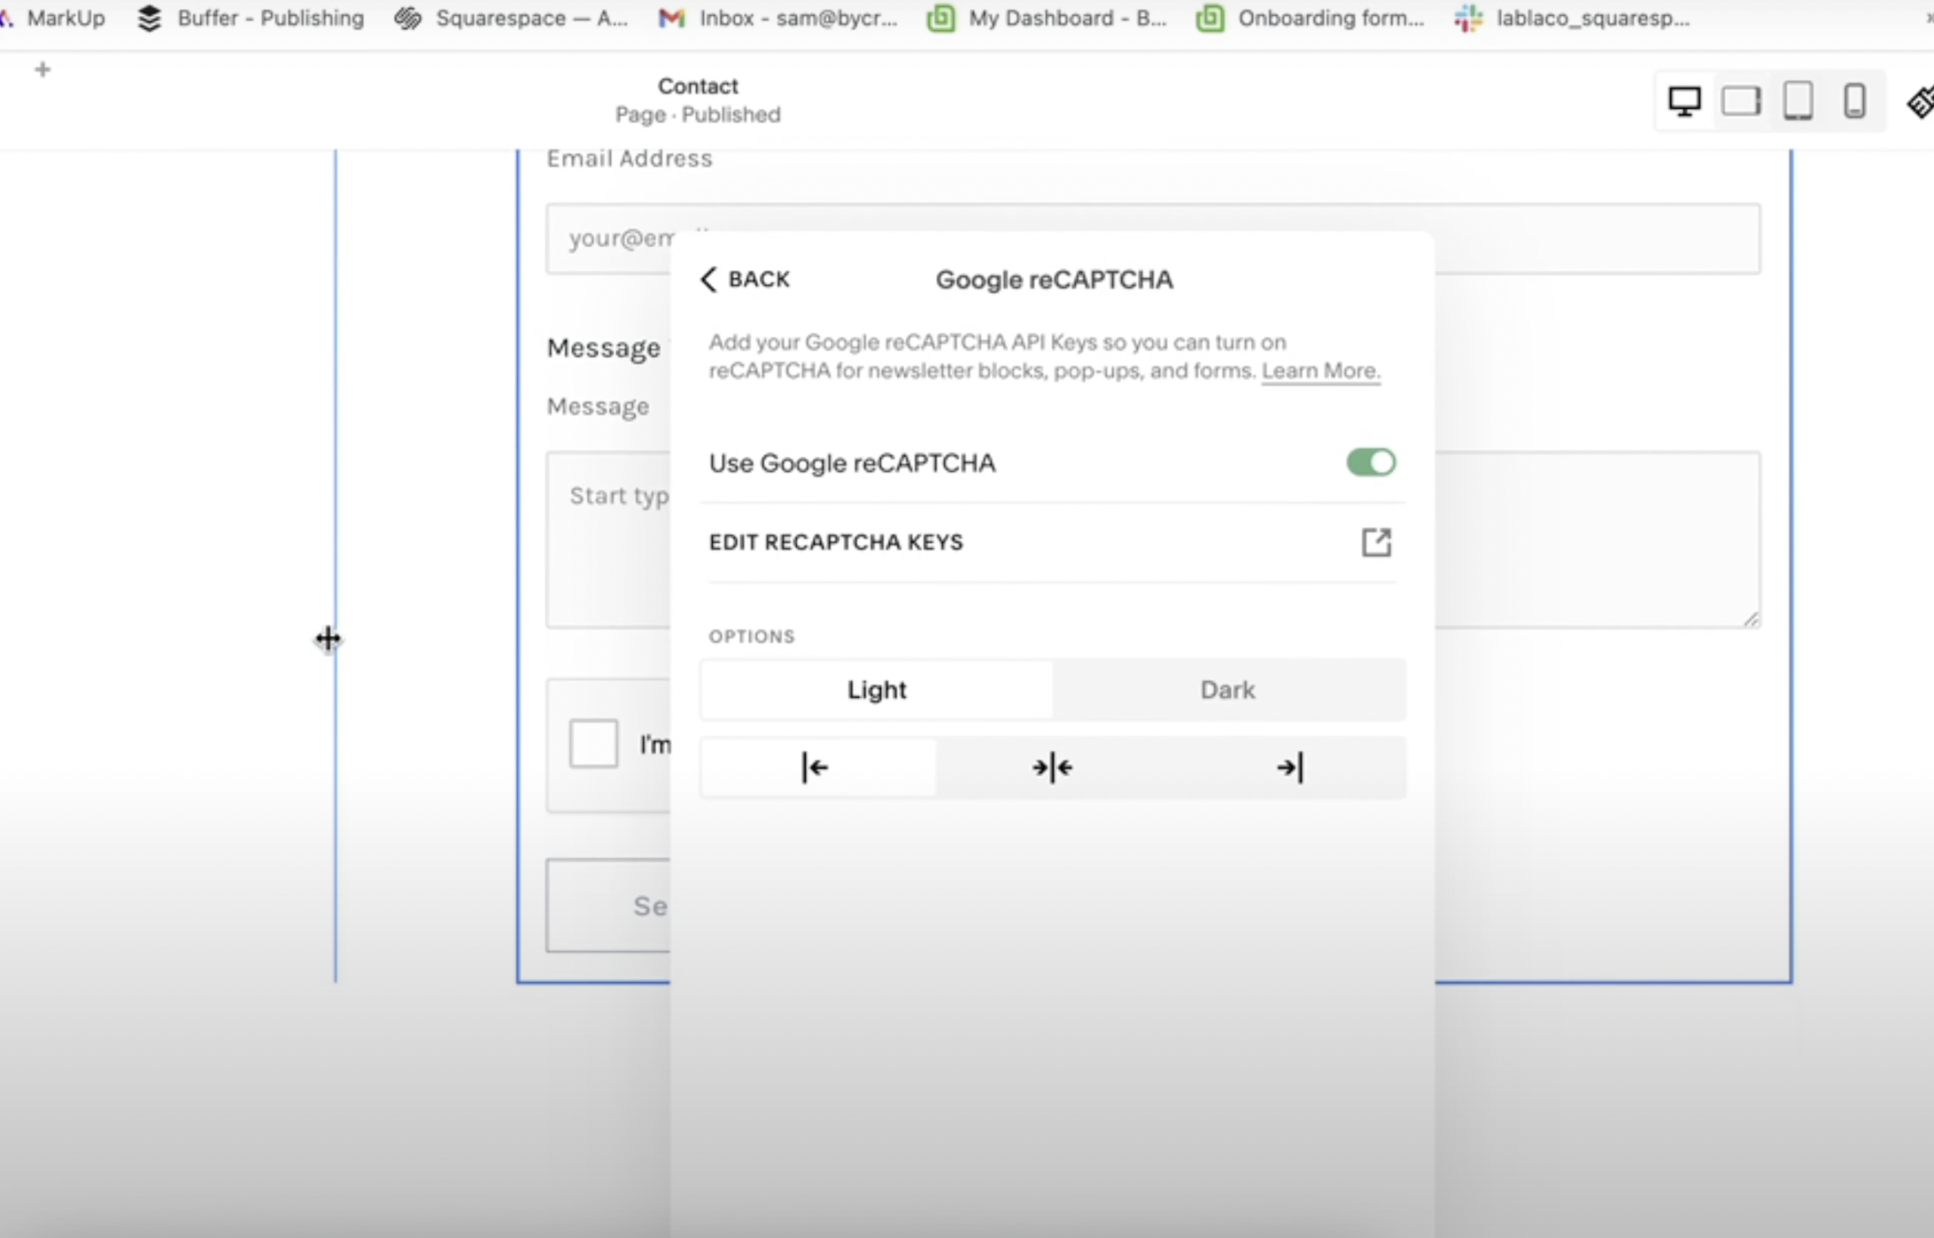Click the email address input field
Screen dimensions: 1934x1238
coord(1594,239)
